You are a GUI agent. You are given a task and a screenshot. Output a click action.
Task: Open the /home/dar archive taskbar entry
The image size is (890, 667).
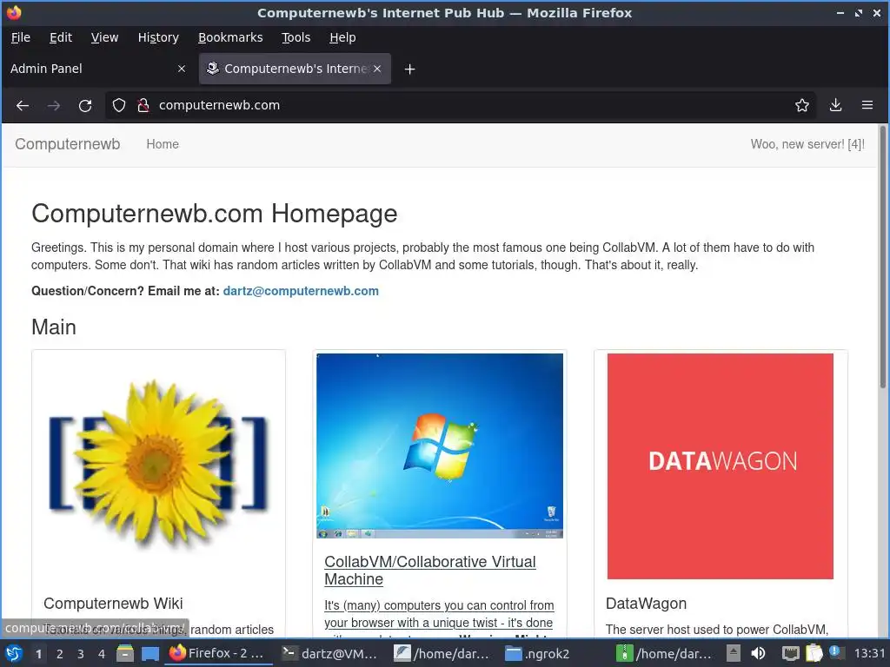point(665,653)
